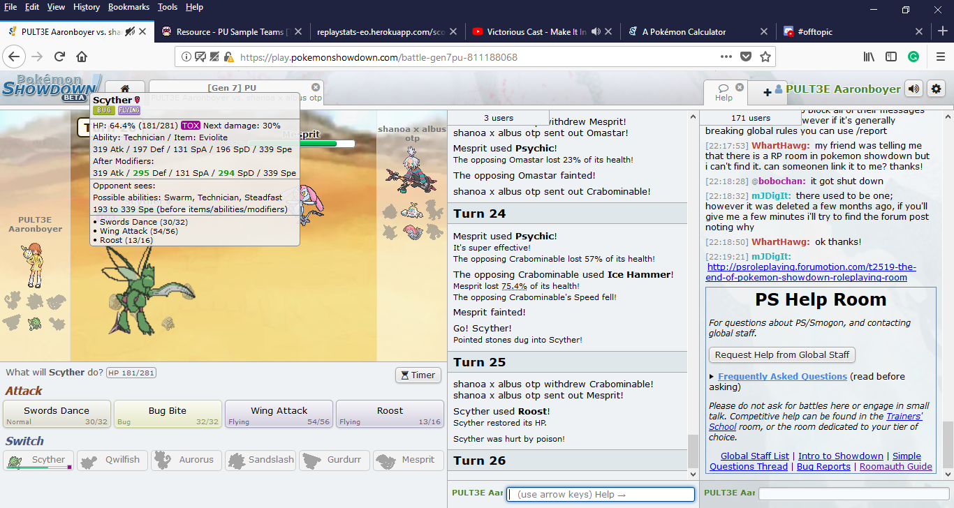The image size is (954, 508).
Task: Unmute the PULT3E Aaronboyer battle tab
Action: [x=129, y=31]
